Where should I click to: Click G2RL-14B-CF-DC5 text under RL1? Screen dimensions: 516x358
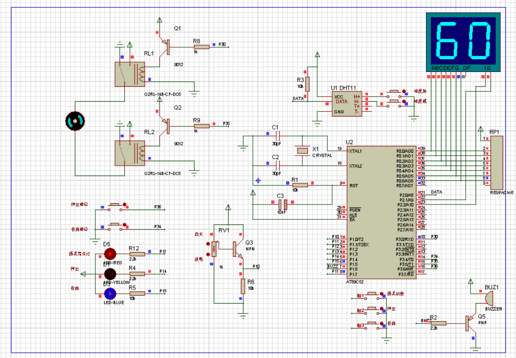(x=163, y=94)
